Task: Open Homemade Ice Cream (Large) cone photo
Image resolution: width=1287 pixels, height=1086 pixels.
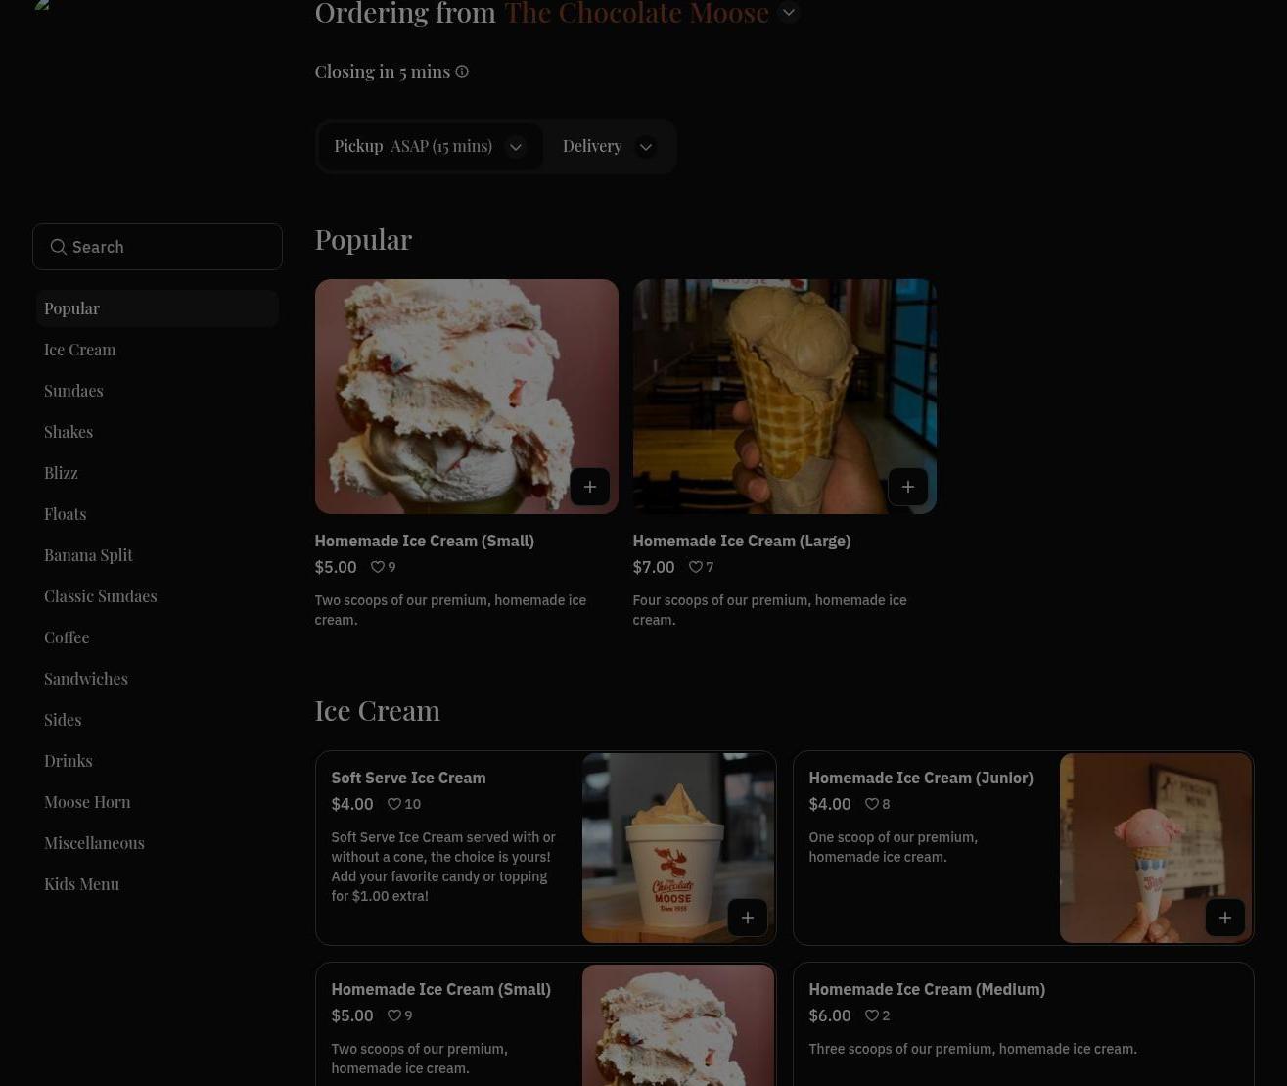Action: pos(784,397)
